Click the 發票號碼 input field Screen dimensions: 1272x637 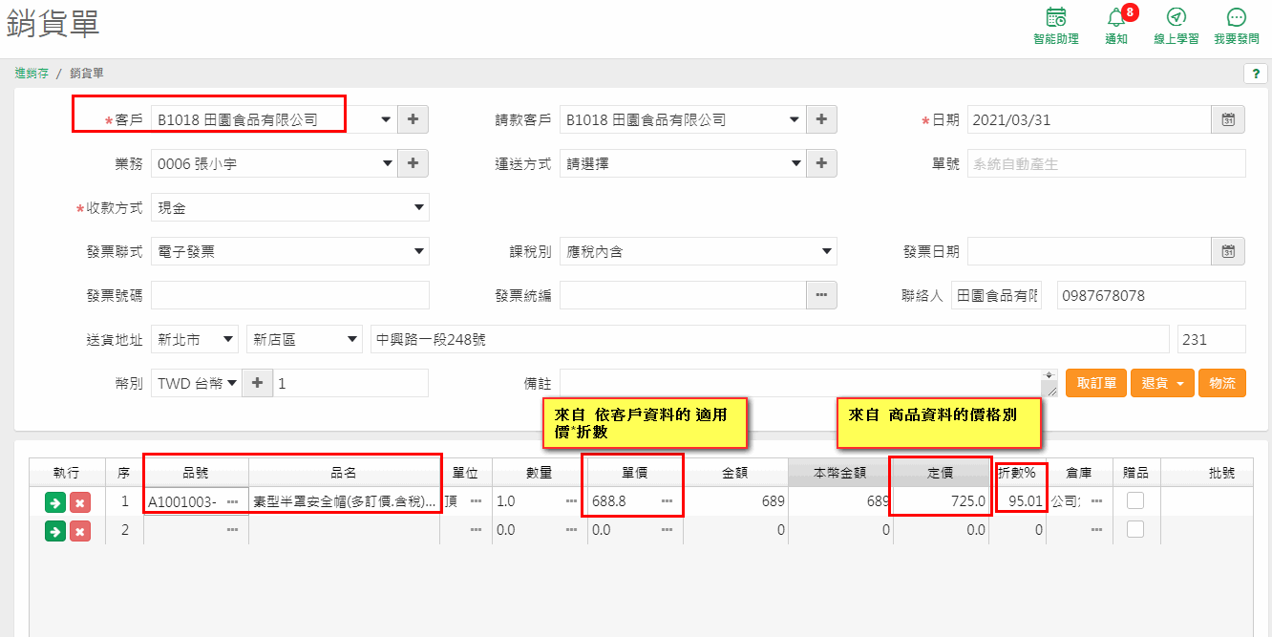click(290, 295)
